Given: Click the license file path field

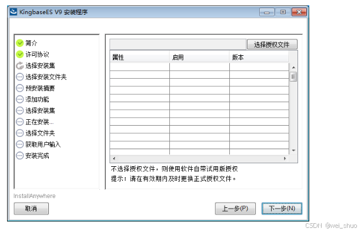Looking at the screenshot, I should click(x=178, y=45).
